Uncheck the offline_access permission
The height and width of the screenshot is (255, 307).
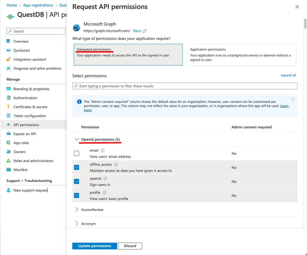tap(76, 167)
